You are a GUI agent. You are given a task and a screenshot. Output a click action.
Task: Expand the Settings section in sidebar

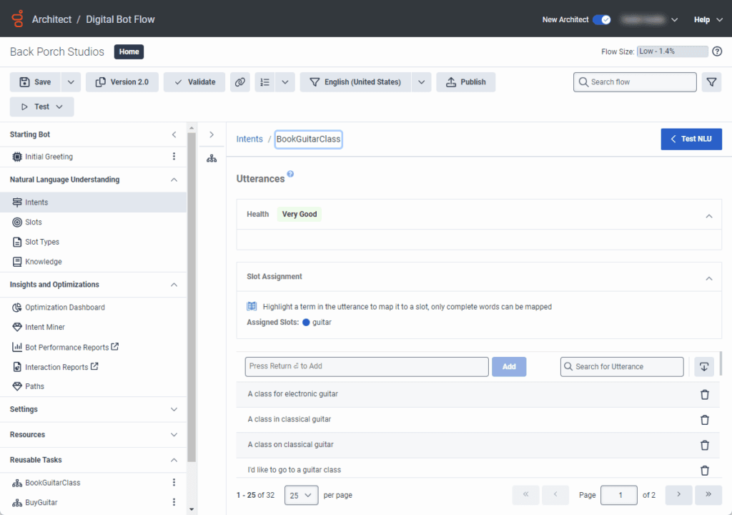[174, 409]
